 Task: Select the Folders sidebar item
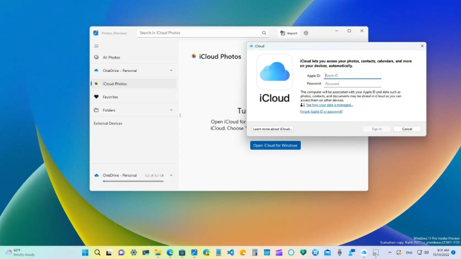click(x=134, y=110)
